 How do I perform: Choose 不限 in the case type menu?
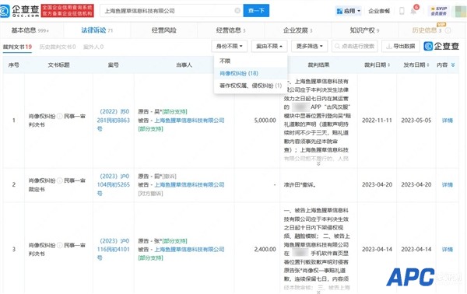coord(251,61)
